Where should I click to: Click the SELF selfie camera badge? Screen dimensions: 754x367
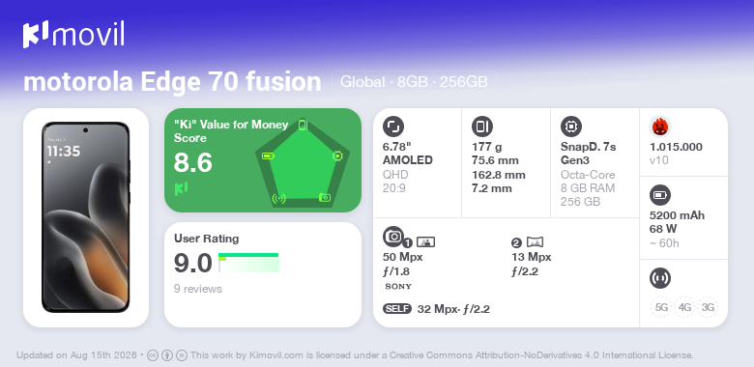tap(397, 308)
